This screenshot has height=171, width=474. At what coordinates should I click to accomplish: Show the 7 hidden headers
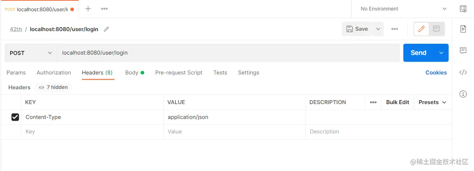pyautogui.click(x=54, y=87)
